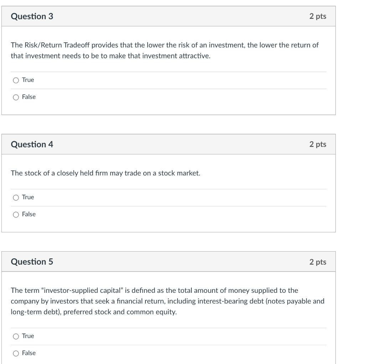
Task: Click the closely held firm question text
Action: click(x=106, y=173)
